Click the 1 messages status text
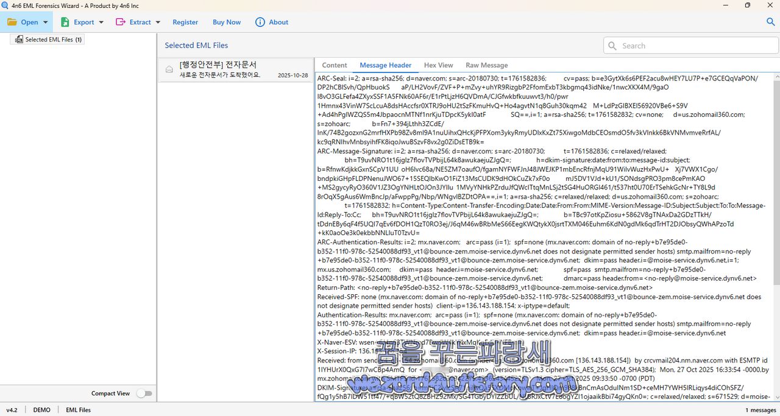The height and width of the screenshot is (416, 780). (761, 410)
